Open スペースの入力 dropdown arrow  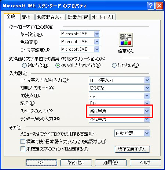pyautogui.click(x=147, y=111)
